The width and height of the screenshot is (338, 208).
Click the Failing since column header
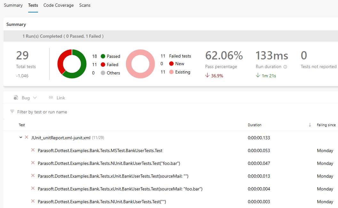tap(326, 125)
